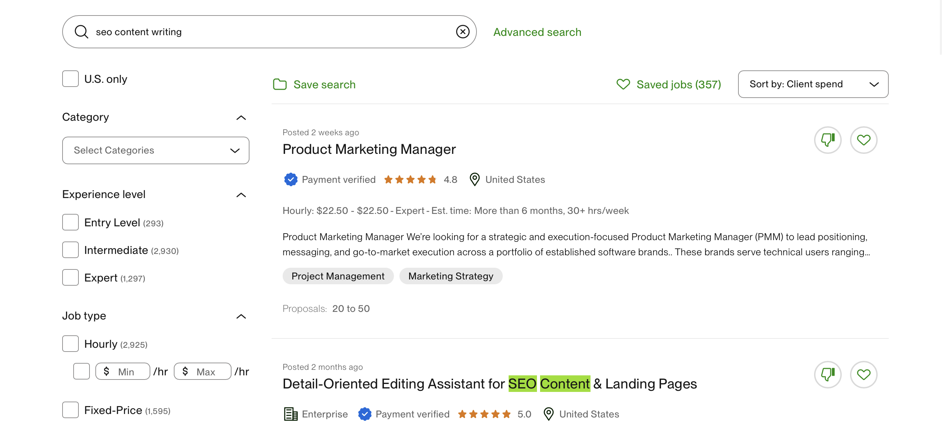Check the Fixed-Price job type filter

70,410
